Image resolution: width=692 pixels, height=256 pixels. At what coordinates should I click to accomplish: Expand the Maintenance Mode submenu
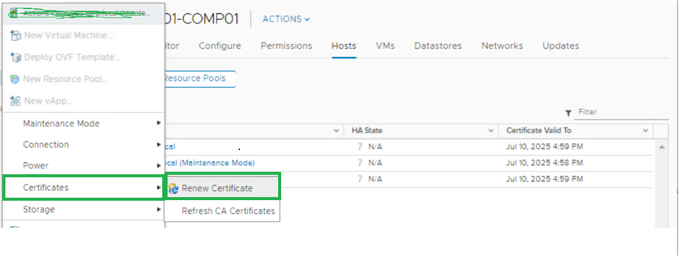tap(84, 124)
